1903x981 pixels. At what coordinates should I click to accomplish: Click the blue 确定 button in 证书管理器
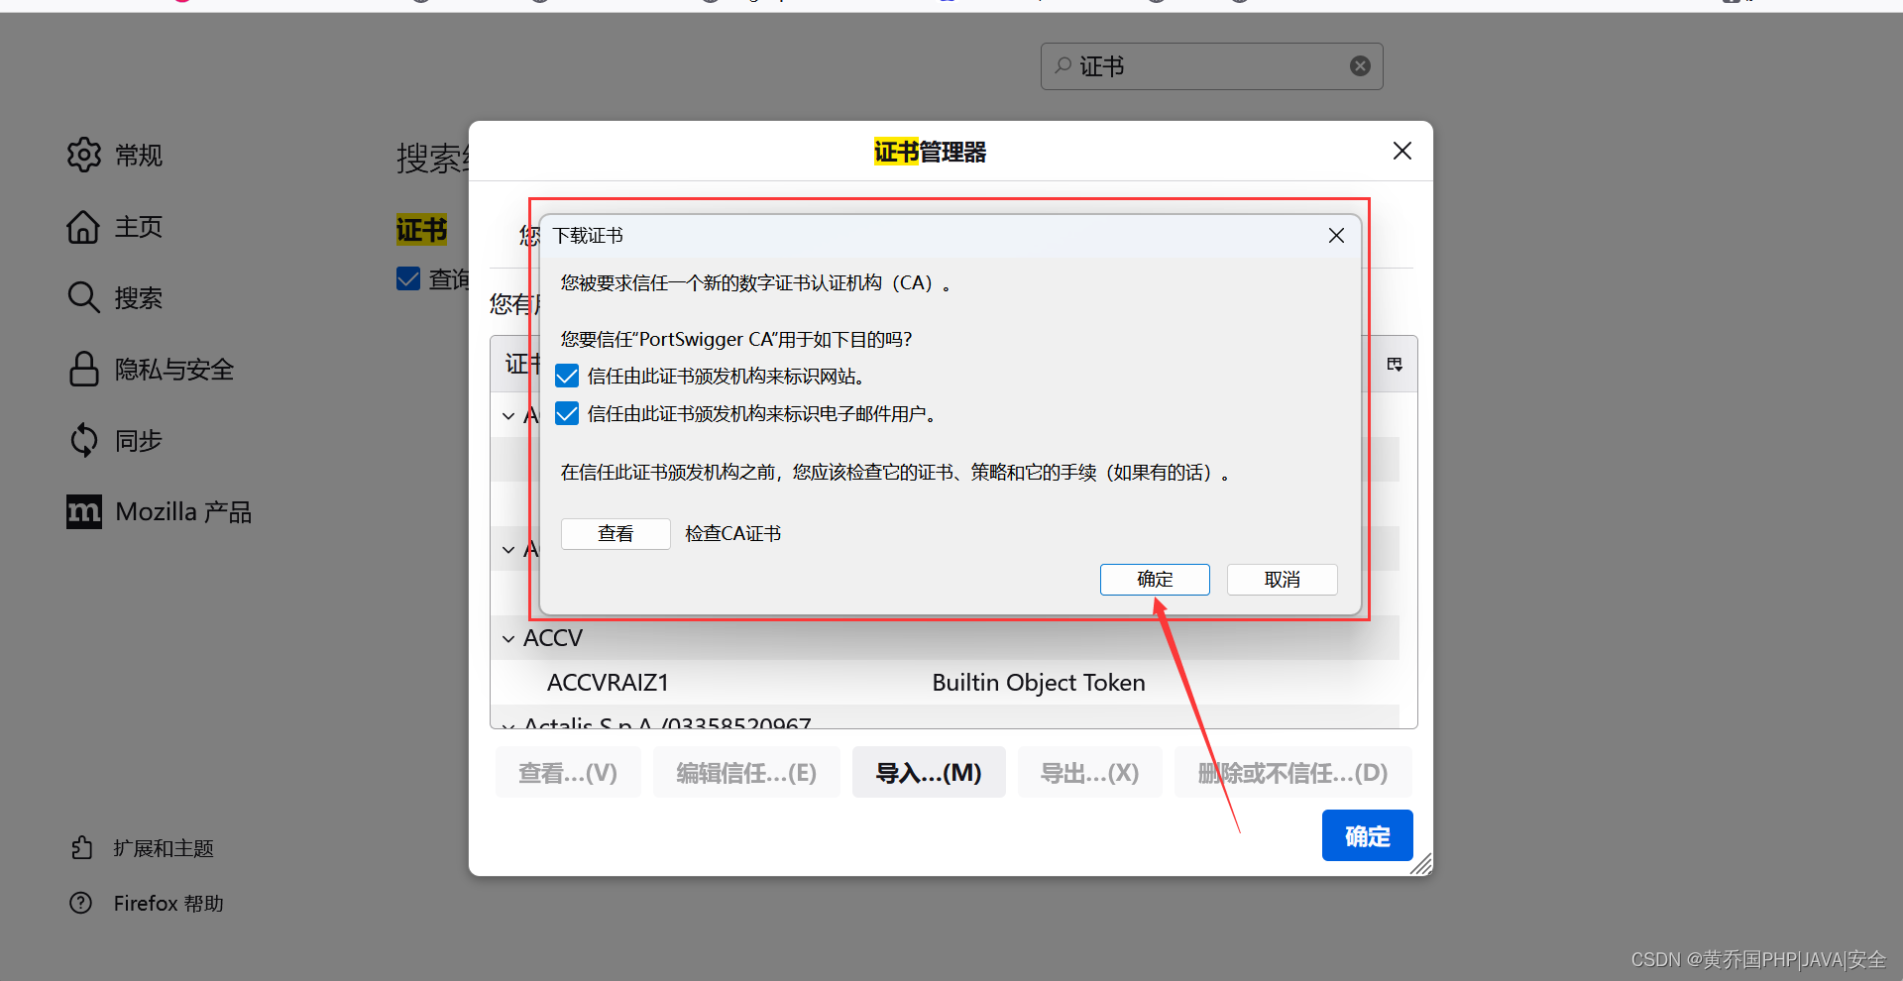click(1368, 835)
